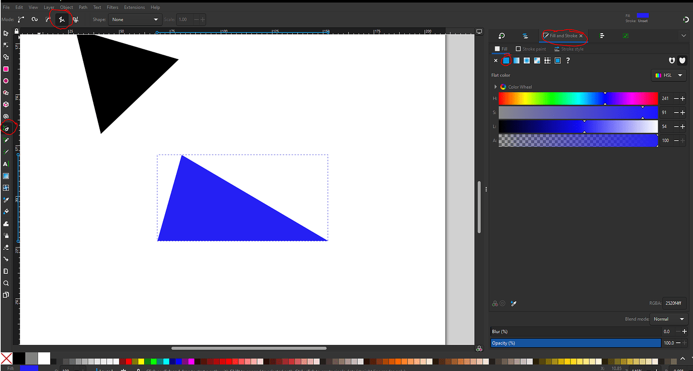Open the Shape dropdown set to None
This screenshot has height=371, width=693.
[x=135, y=19]
